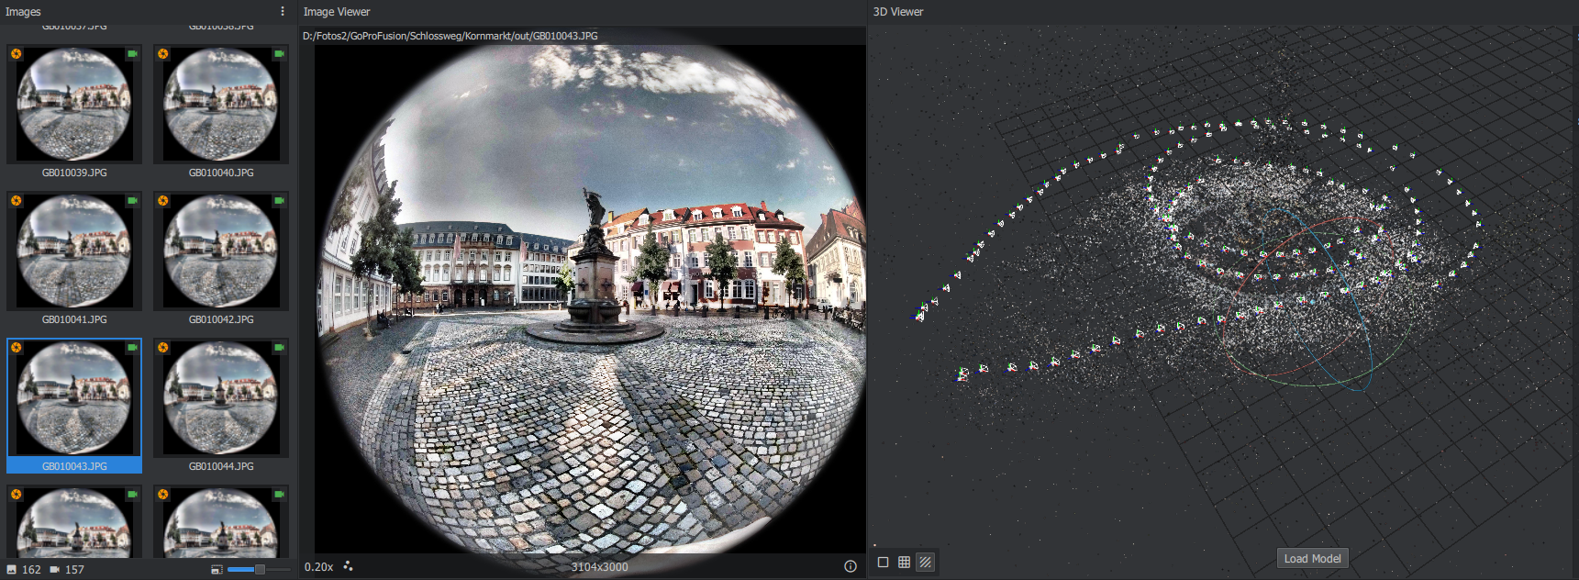1579x580 pixels.
Task: Toggle the hatched locator icon in 3D Viewer
Action: click(925, 562)
